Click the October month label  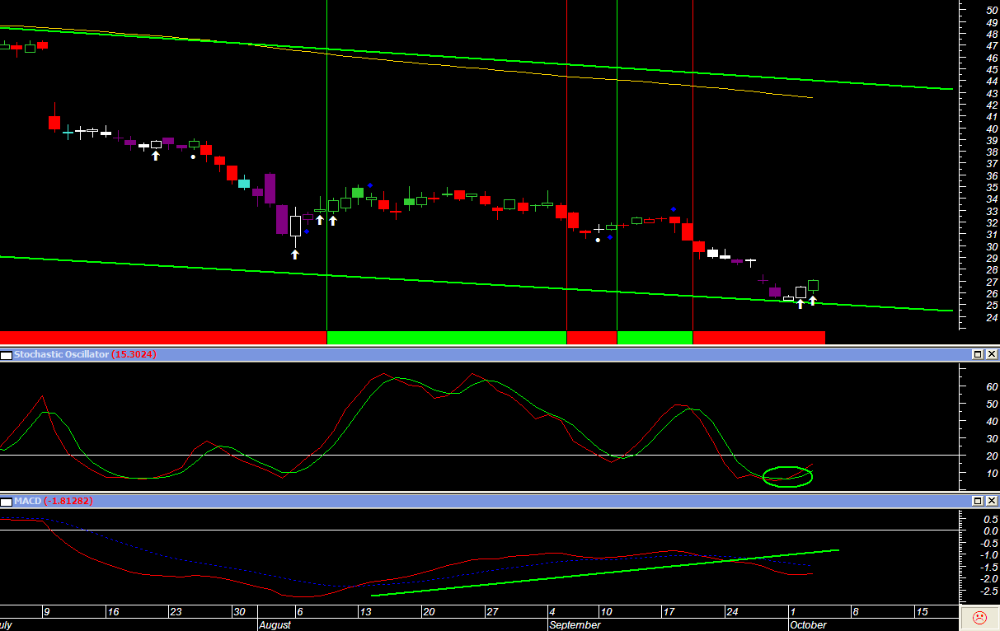pos(808,625)
